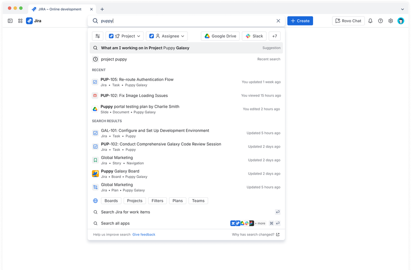
Task: Open PUP-105 Re-route Authentication Flow
Action: click(186, 82)
